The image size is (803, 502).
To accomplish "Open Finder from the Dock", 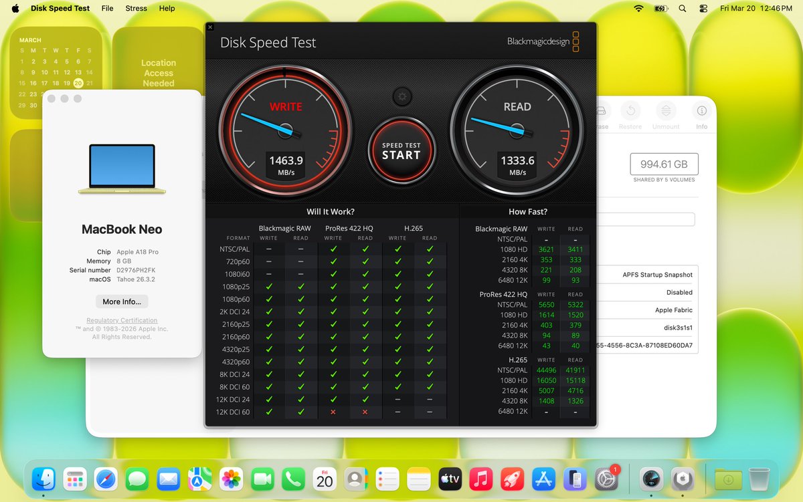I will click(x=43, y=479).
